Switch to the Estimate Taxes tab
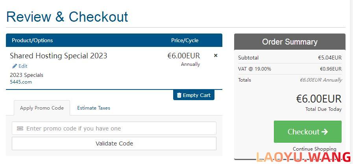Image resolution: width=353 pixels, height=164 pixels. click(x=93, y=108)
